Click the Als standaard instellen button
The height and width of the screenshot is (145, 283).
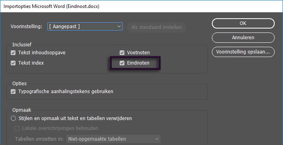[x=156, y=27]
